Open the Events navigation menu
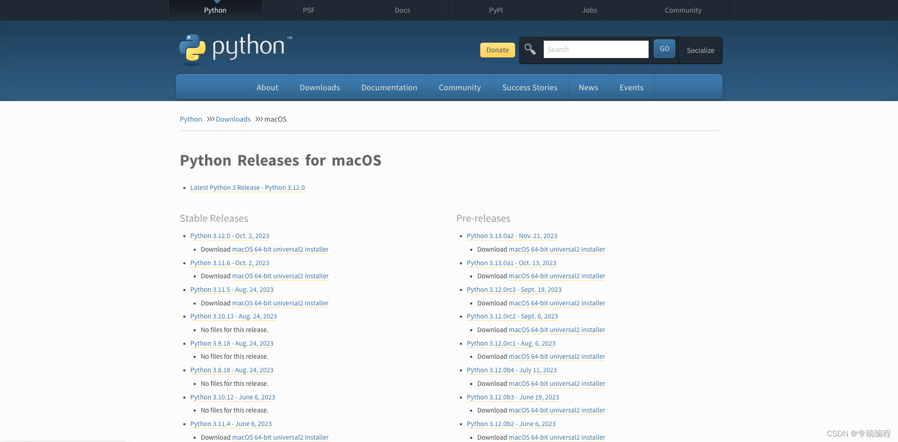This screenshot has height=442, width=898. [631, 87]
